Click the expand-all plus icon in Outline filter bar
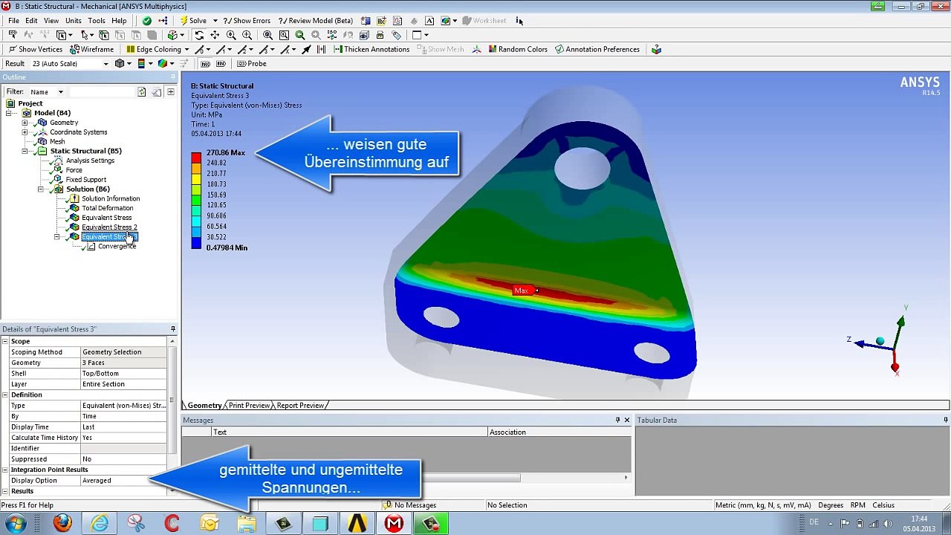This screenshot has width=951, height=535. (170, 91)
